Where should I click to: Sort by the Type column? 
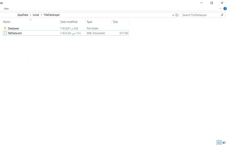pos(90,22)
